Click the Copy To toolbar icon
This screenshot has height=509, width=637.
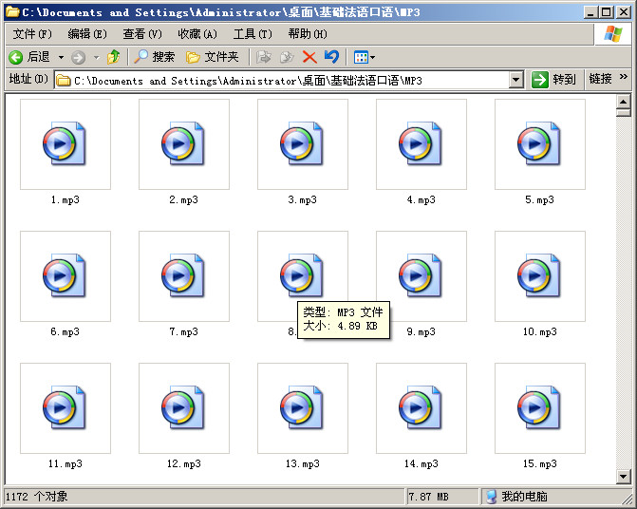point(287,57)
